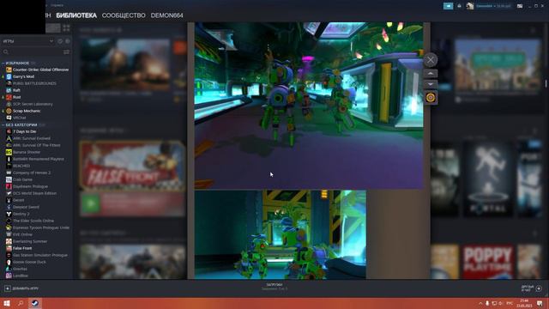Click the Destiny 2 game icon
The height and width of the screenshot is (309, 549).
pyautogui.click(x=9, y=214)
